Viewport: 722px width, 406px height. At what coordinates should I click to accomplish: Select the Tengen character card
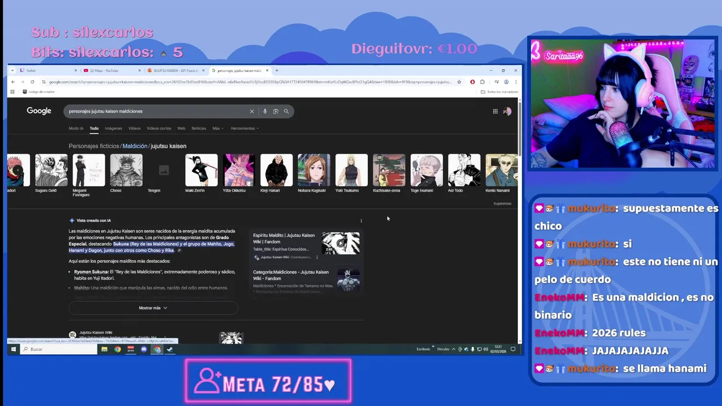point(164,173)
